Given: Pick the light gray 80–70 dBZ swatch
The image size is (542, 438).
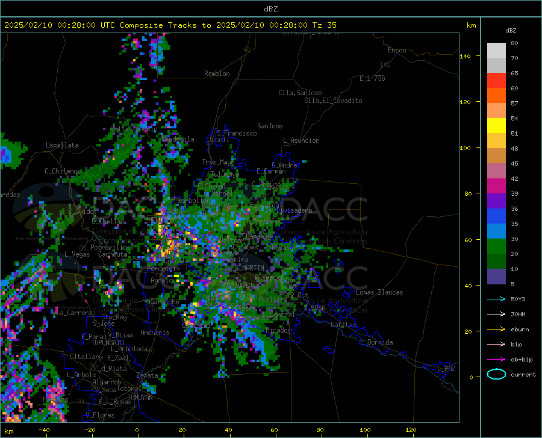Looking at the screenshot, I should pos(496,51).
